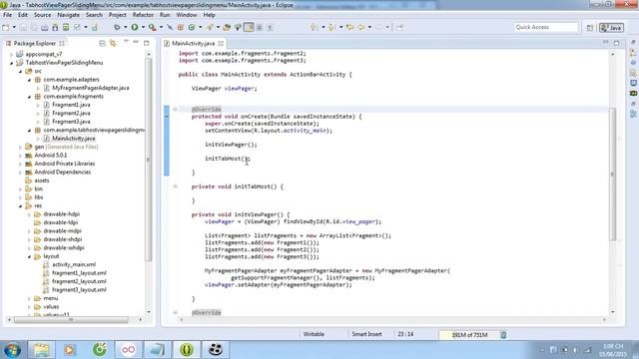Select the Package Explorer tab
The image size is (639, 359).
34,43
